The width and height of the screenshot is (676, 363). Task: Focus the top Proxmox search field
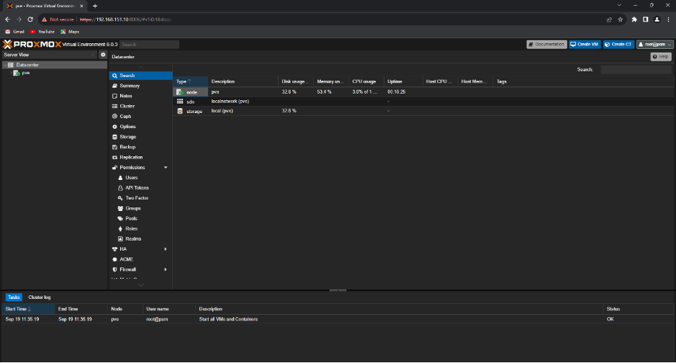(149, 45)
